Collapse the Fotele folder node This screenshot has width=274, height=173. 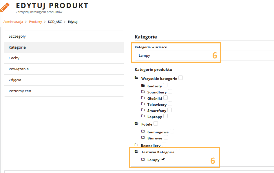coord(136,124)
